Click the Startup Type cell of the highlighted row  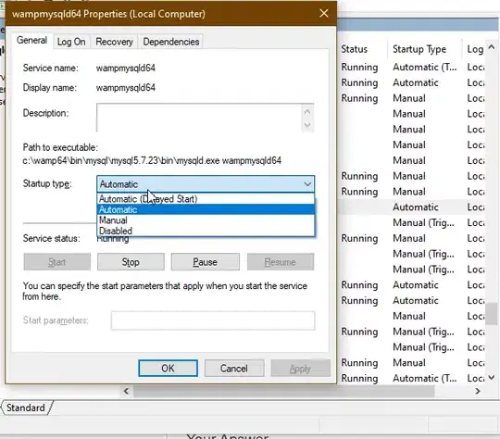pos(416,207)
